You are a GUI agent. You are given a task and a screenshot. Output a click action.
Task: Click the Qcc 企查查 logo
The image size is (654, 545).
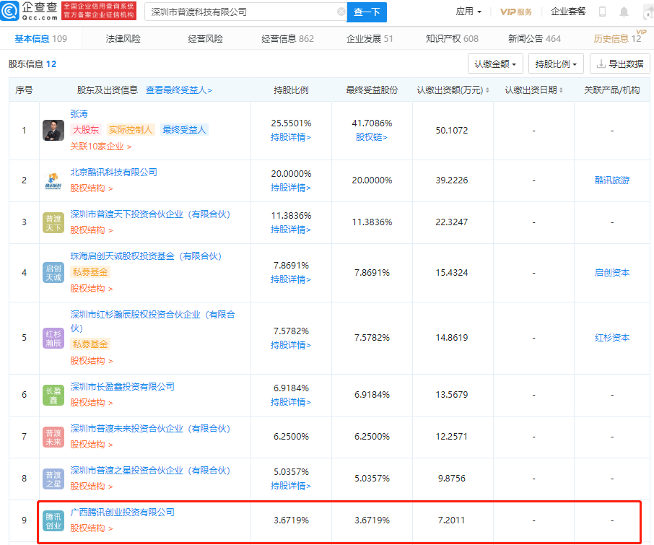point(29,12)
